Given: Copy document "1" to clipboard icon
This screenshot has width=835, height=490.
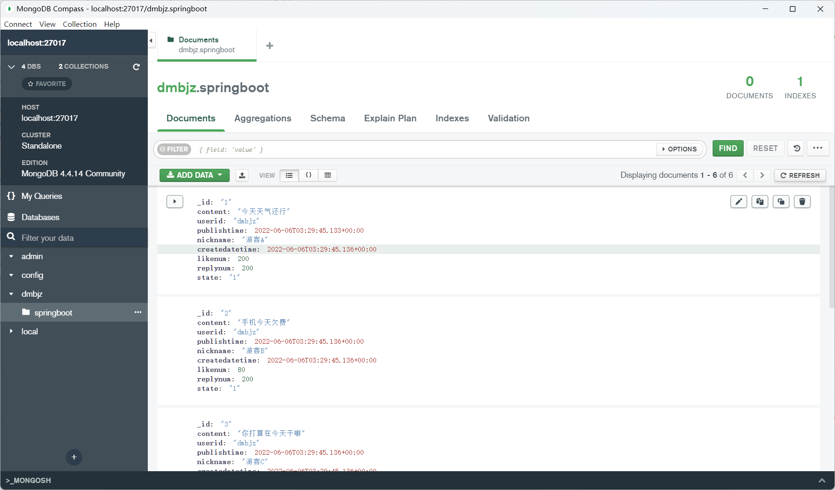Looking at the screenshot, I should click(x=760, y=202).
